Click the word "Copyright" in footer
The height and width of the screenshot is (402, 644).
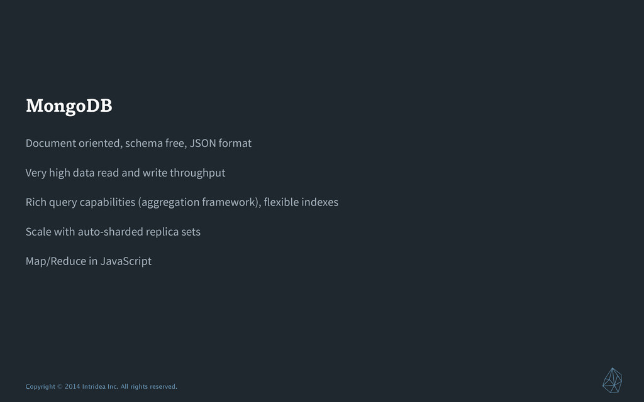click(40, 386)
